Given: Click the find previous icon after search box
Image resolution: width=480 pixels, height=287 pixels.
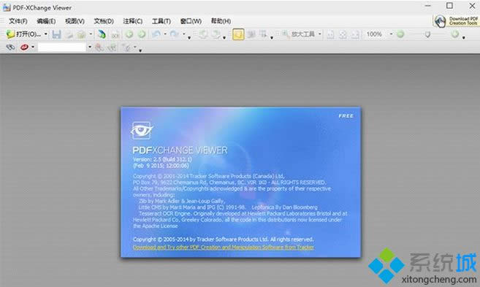Looking at the screenshot, I should click(x=99, y=47).
